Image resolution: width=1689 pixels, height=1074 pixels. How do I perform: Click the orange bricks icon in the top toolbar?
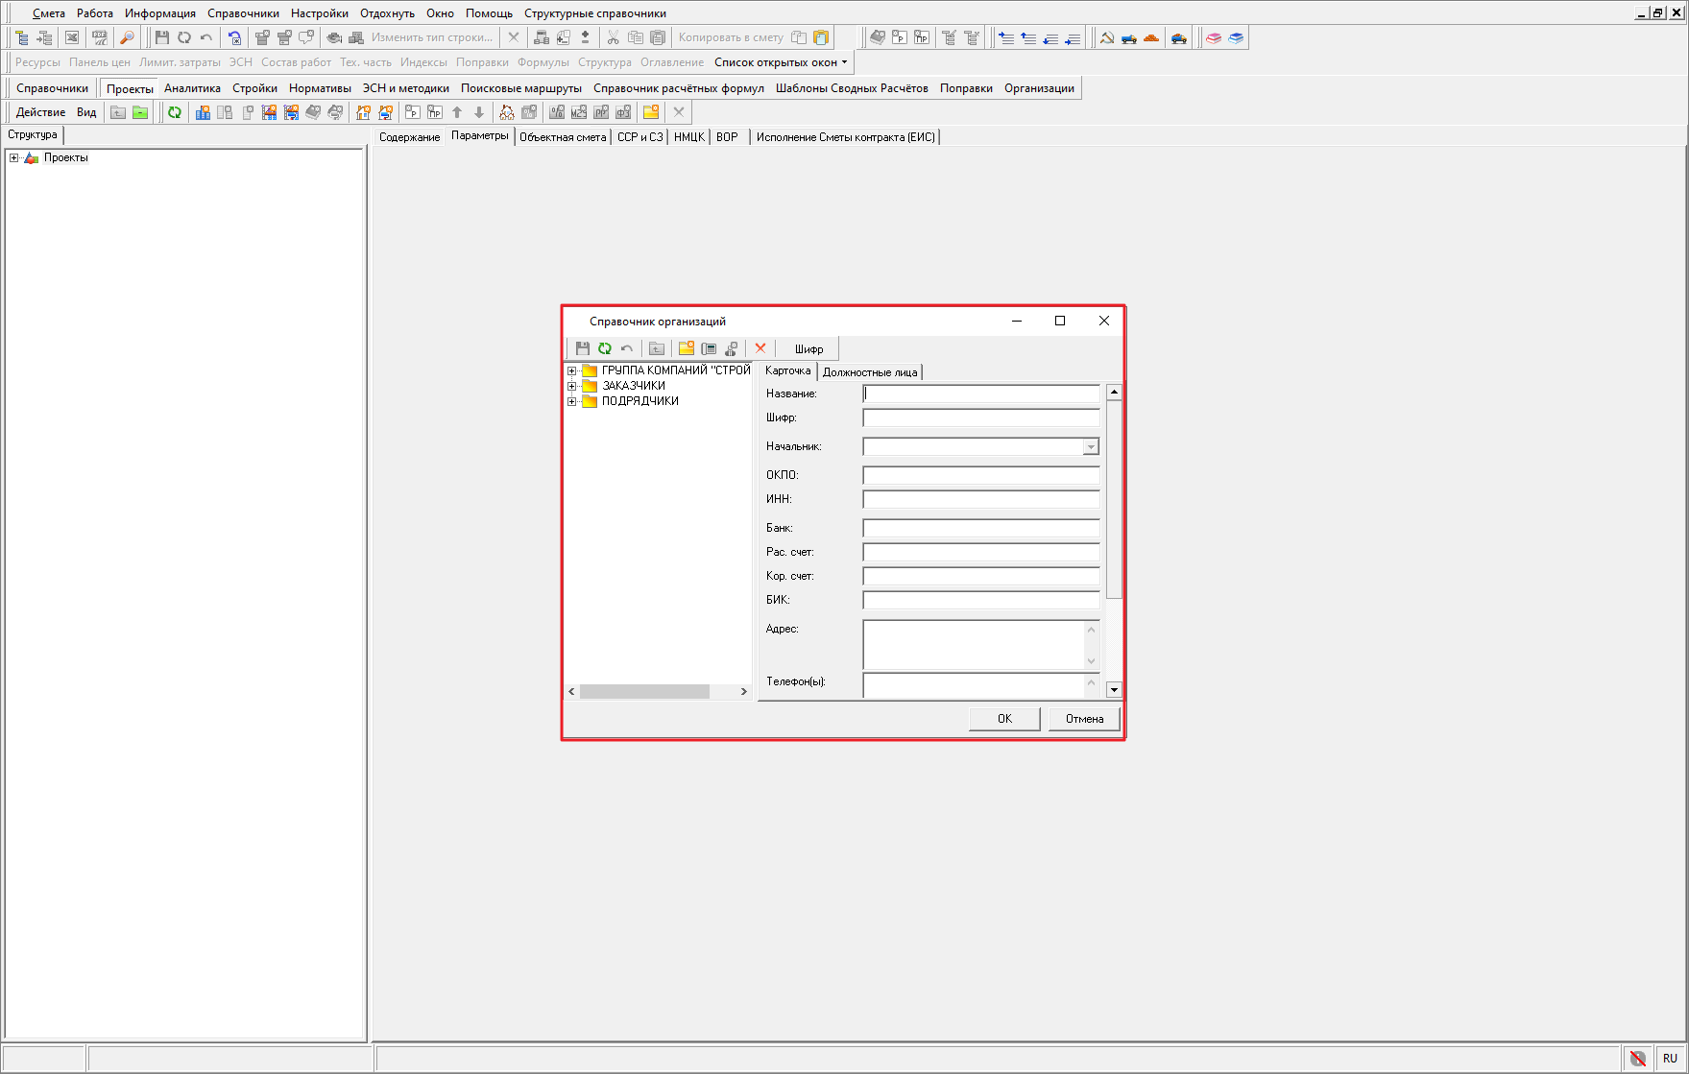[1151, 37]
